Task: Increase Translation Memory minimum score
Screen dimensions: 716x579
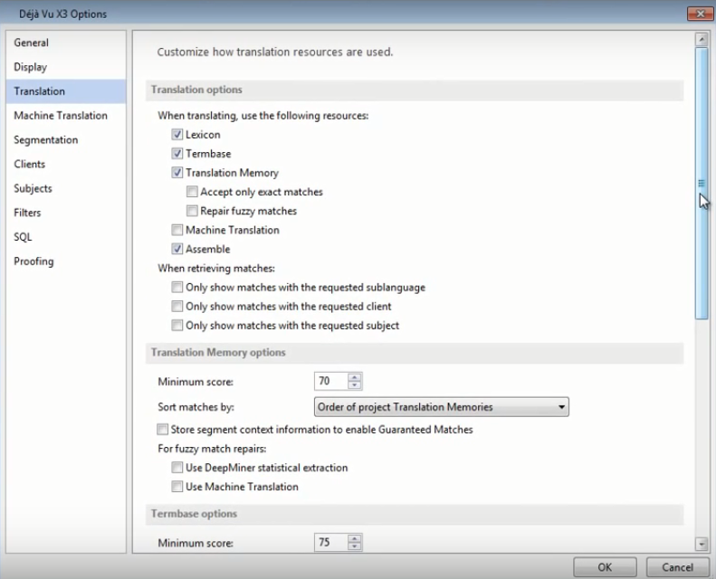Action: (354, 377)
